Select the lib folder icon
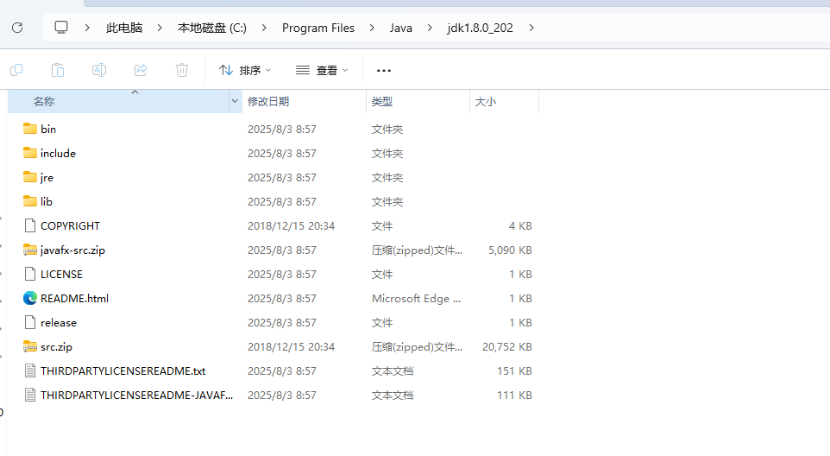Viewport: 830px width, 456px height. [x=30, y=201]
